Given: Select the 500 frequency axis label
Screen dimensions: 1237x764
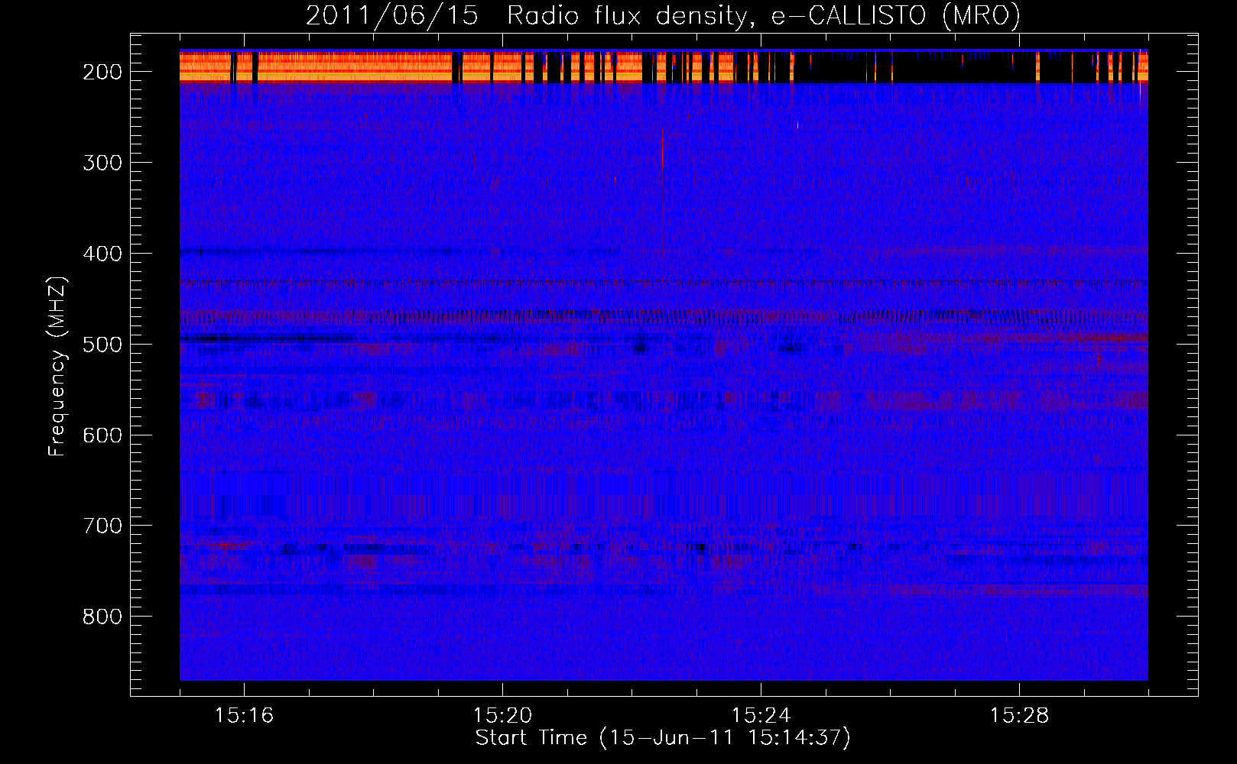Looking at the screenshot, I should click(x=102, y=345).
